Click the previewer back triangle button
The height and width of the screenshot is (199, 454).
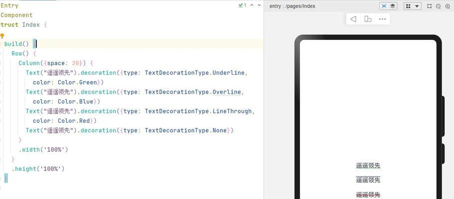[x=353, y=19]
